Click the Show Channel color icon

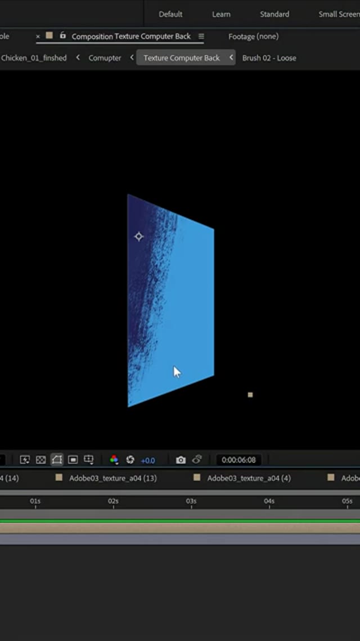114,460
